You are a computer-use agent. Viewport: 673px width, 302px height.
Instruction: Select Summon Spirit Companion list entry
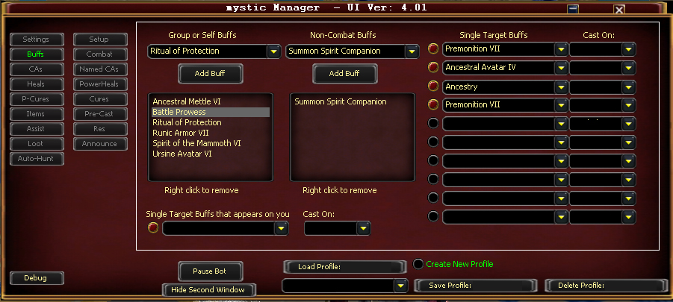pos(341,101)
